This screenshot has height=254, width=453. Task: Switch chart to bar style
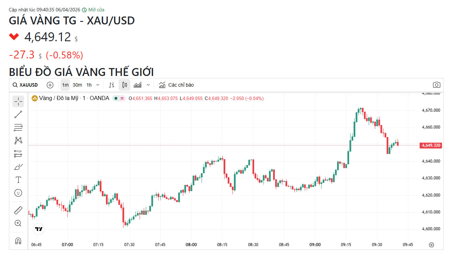111,85
